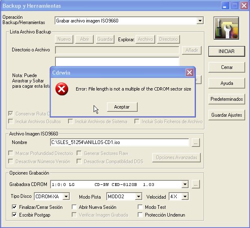This screenshot has width=250, height=228.
Task: Toggle Verificar Imagen Grabada checkbox
Action: 74,215
